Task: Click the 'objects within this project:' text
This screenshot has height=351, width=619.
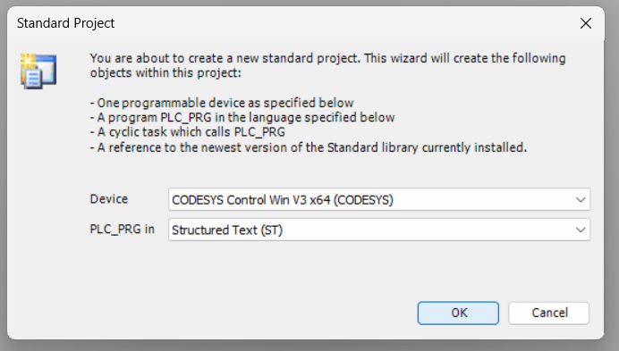Action: [x=165, y=73]
